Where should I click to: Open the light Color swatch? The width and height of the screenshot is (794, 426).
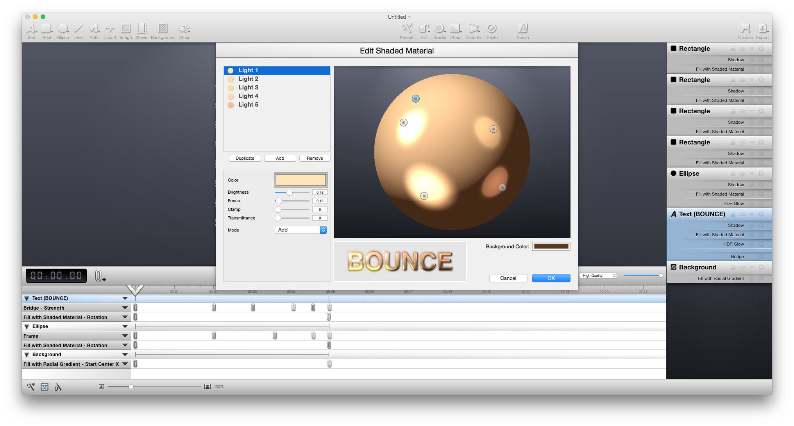pyautogui.click(x=301, y=180)
